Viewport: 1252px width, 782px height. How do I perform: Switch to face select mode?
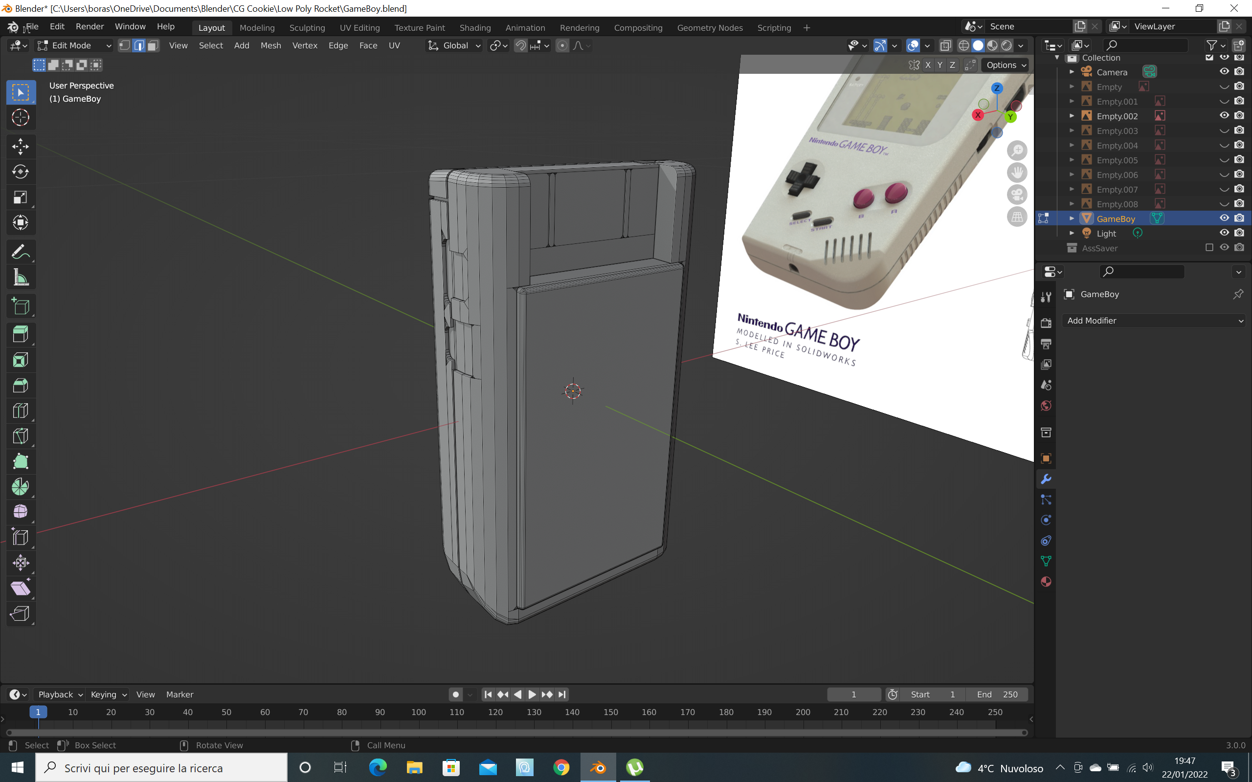pyautogui.click(x=153, y=45)
